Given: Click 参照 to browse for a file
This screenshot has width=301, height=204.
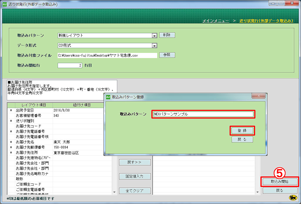Looking at the screenshot, I should point(167,55).
